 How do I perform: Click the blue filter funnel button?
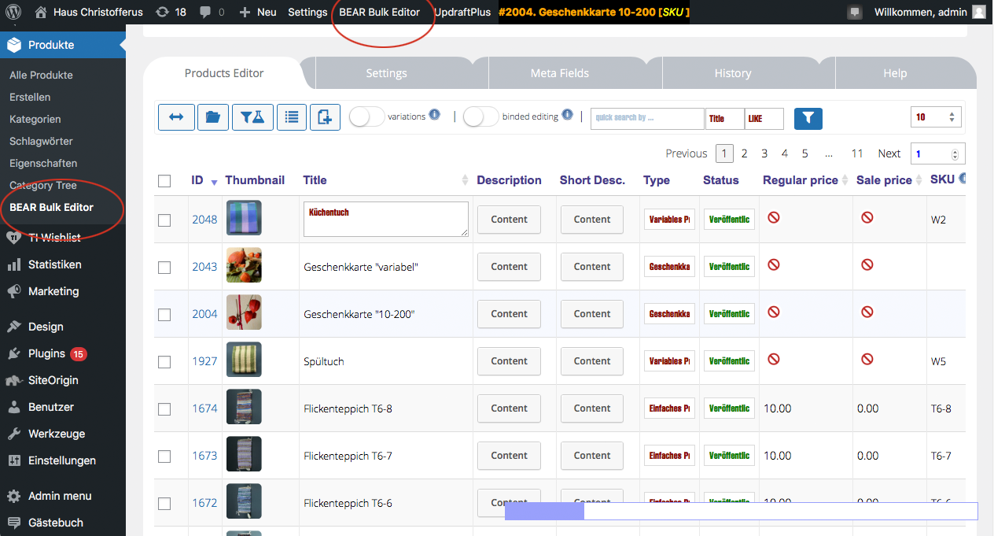(808, 118)
